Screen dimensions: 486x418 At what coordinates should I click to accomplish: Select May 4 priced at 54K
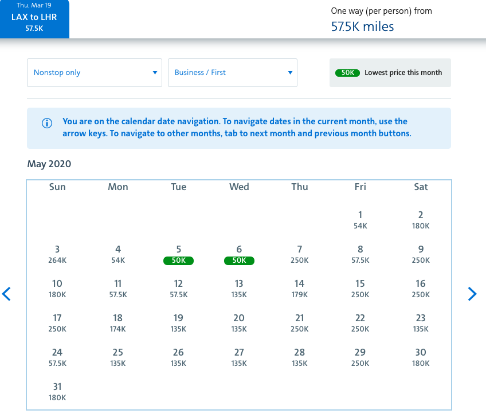click(x=118, y=255)
